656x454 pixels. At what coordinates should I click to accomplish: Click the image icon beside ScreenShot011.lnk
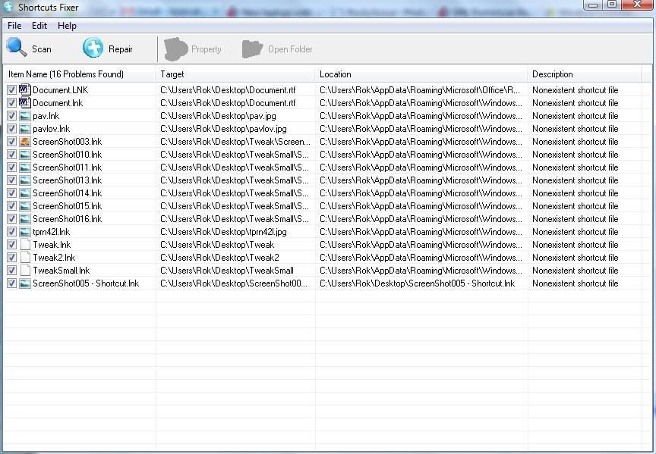click(25, 168)
